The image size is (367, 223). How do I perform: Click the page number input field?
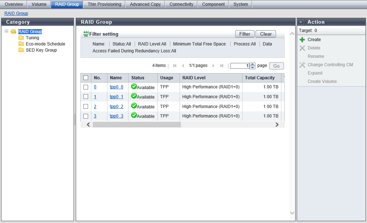(x=240, y=66)
